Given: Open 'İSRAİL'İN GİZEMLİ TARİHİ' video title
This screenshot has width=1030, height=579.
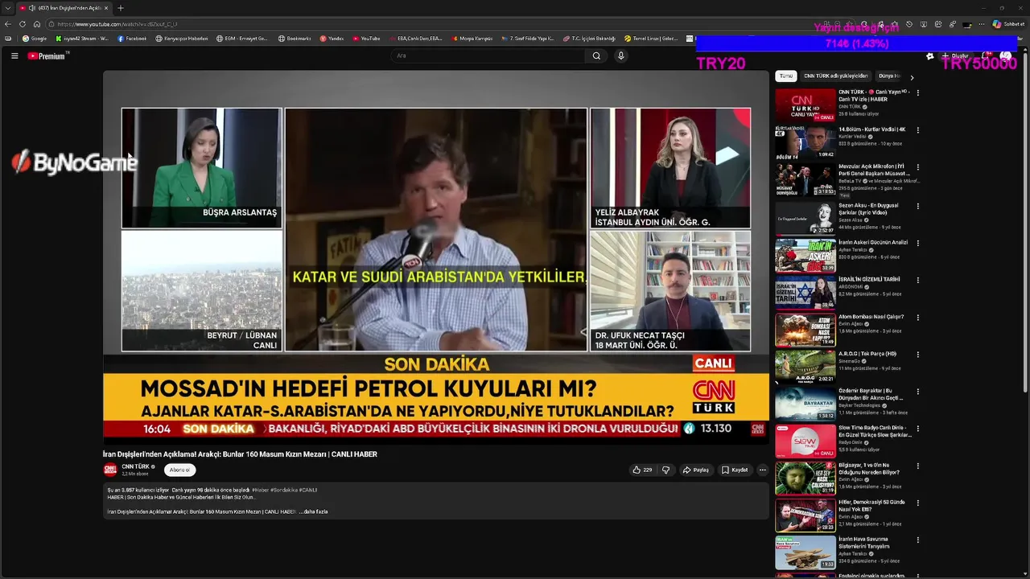Looking at the screenshot, I should click(x=869, y=279).
